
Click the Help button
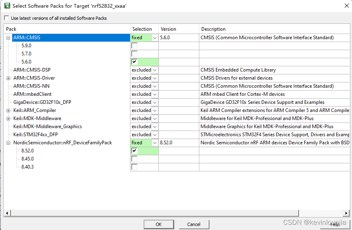(335, 224)
